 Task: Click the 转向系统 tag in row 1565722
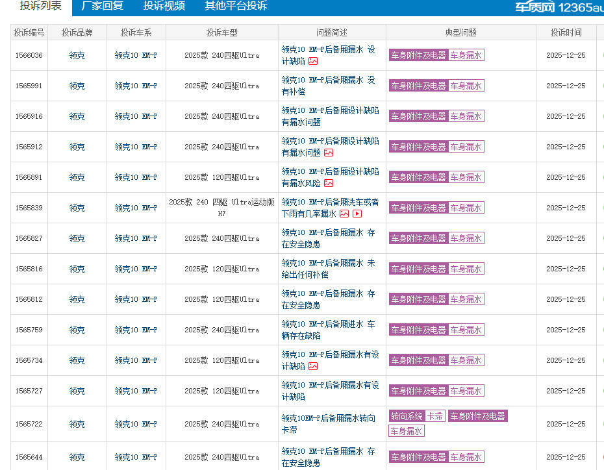(x=407, y=416)
